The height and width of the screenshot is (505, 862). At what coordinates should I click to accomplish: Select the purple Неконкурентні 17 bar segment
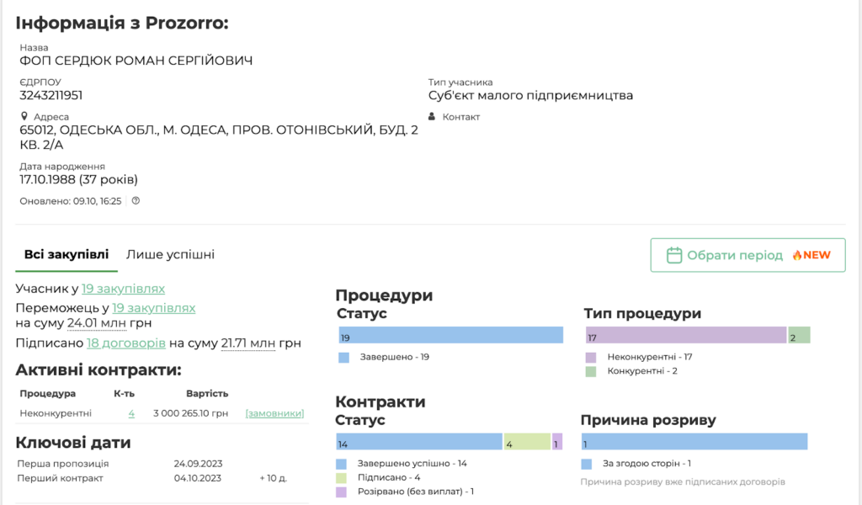pos(685,335)
